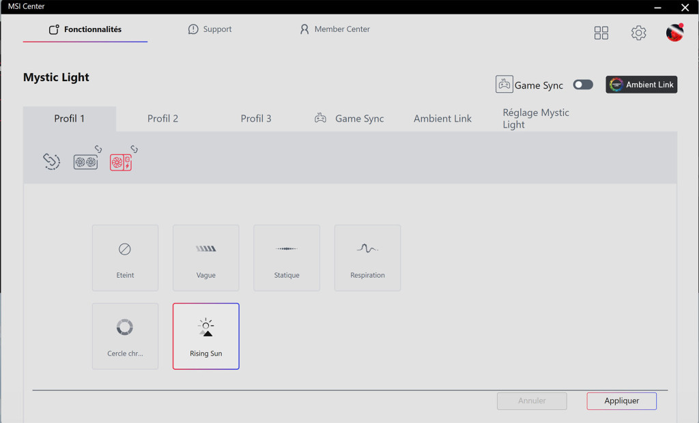Viewport: 699px width, 423px height.
Task: Click the Ambient Link button
Action: point(642,85)
